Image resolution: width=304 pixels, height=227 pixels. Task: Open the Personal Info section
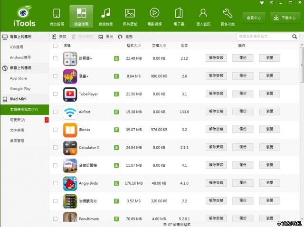(203, 17)
